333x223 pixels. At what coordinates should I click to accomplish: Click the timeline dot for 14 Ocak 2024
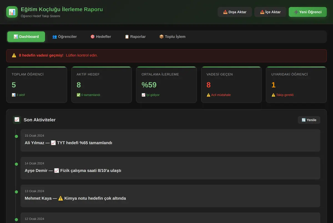pos(16,164)
